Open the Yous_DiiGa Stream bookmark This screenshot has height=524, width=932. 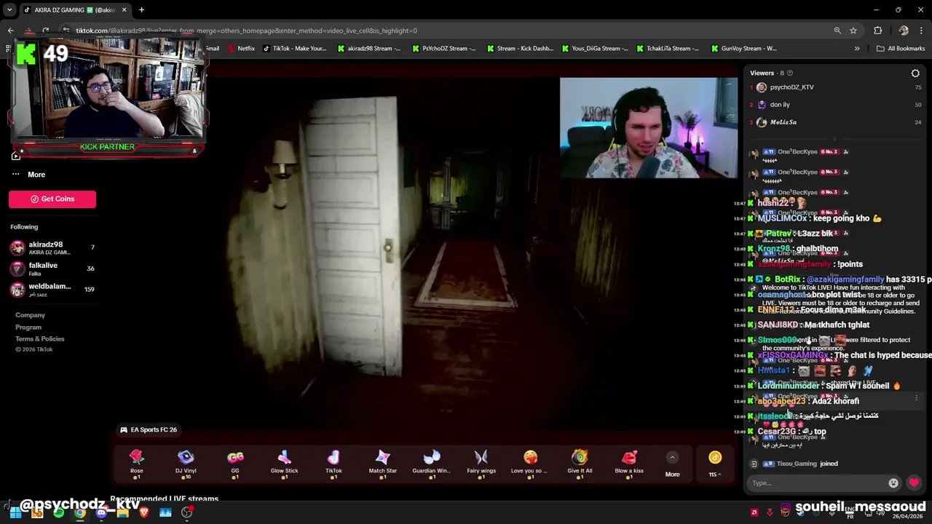pos(595,49)
